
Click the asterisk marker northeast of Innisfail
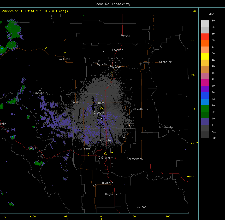coord(131,79)
